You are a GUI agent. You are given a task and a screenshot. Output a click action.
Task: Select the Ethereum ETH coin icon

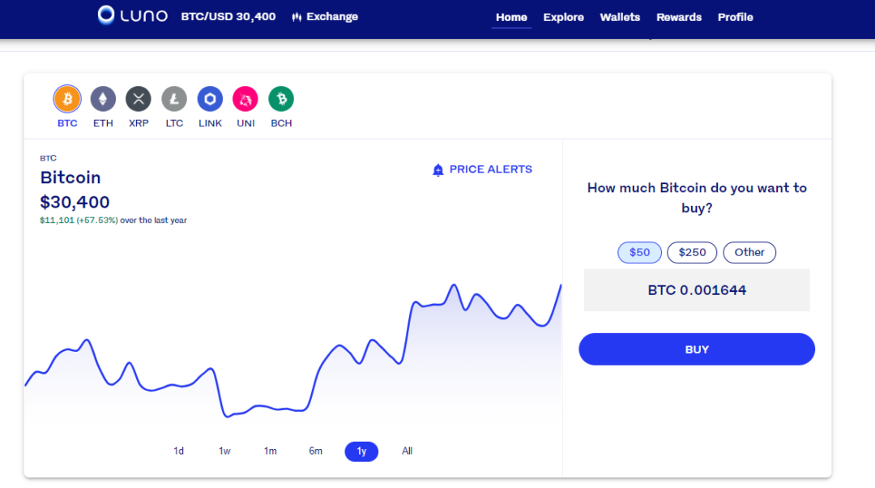coord(103,100)
